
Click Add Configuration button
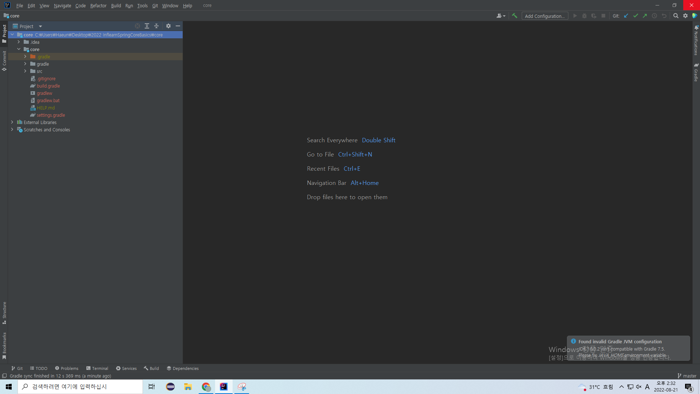point(545,16)
